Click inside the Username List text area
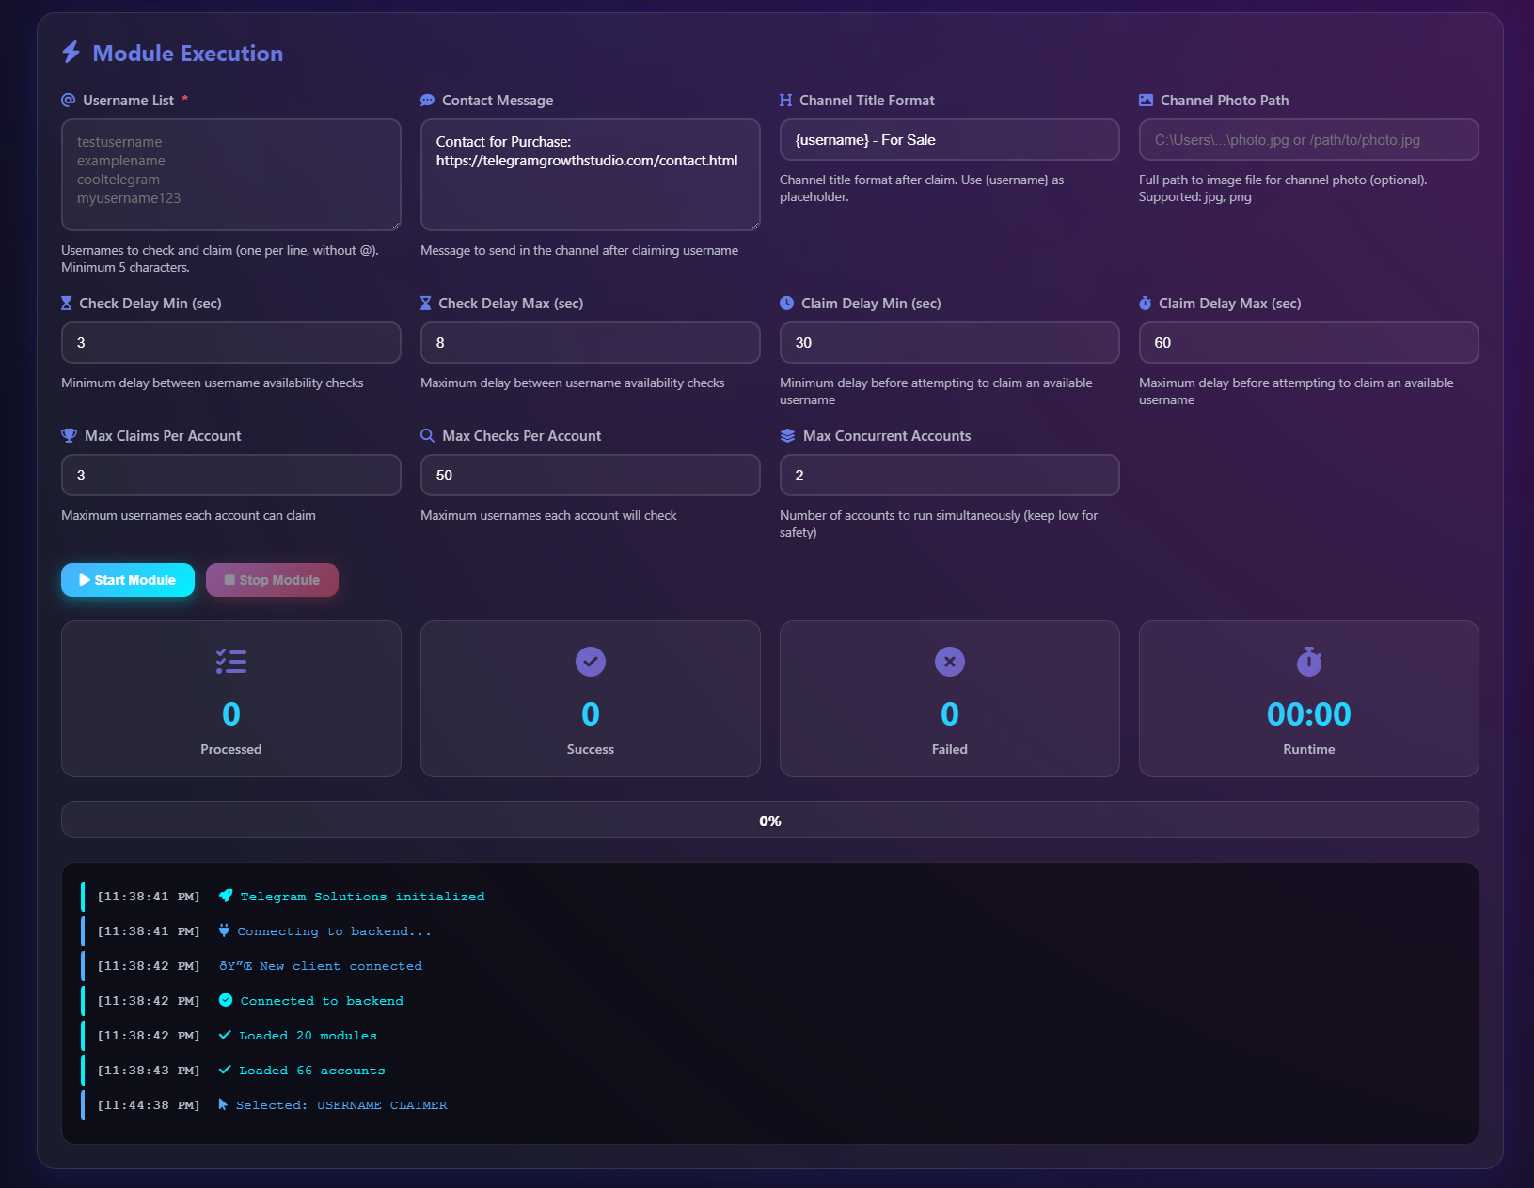This screenshot has width=1534, height=1188. 230,174
